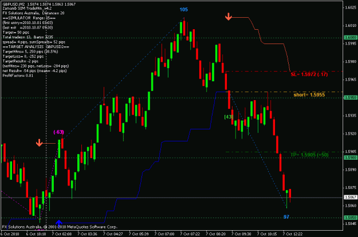
Task: Click the 'TargetResult= -2 pips' line
Action: 21,61
